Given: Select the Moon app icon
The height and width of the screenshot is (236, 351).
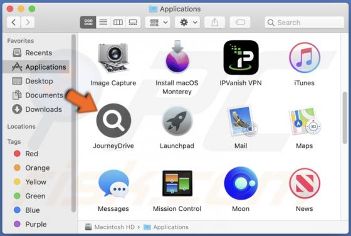Looking at the screenshot, I should click(241, 183).
